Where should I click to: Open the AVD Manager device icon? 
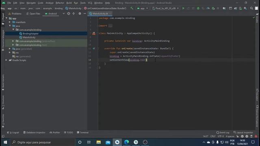click(240, 8)
